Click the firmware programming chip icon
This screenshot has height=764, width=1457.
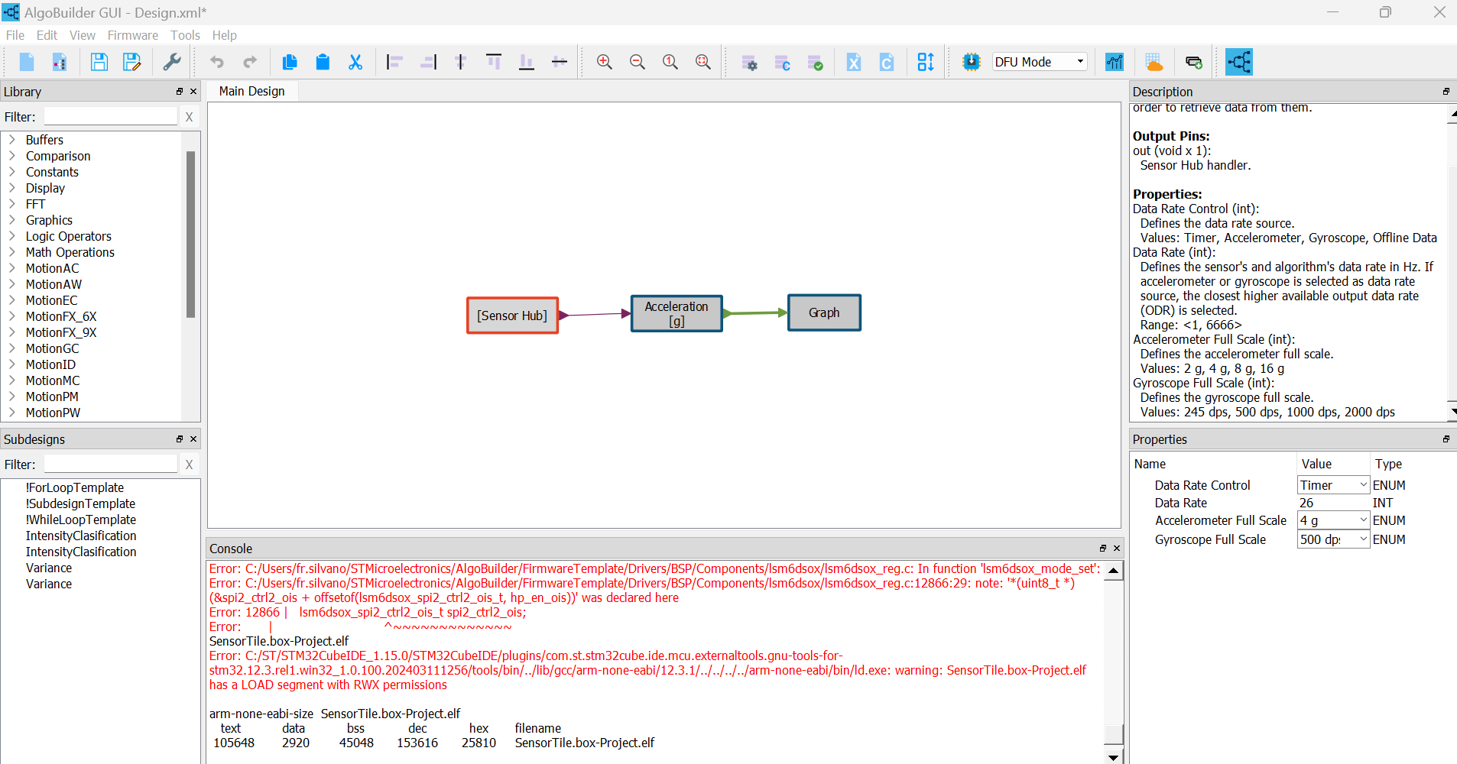[971, 62]
